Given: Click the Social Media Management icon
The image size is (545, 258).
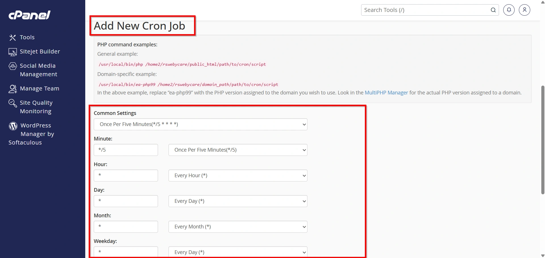Looking at the screenshot, I should click(x=13, y=66).
